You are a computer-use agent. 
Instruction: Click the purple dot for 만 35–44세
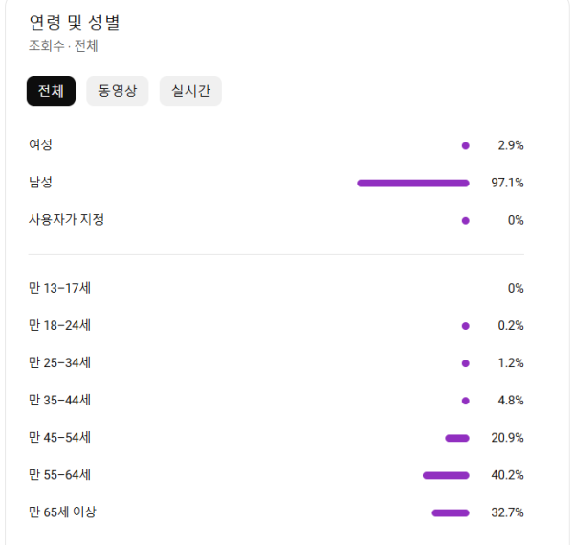tap(466, 401)
